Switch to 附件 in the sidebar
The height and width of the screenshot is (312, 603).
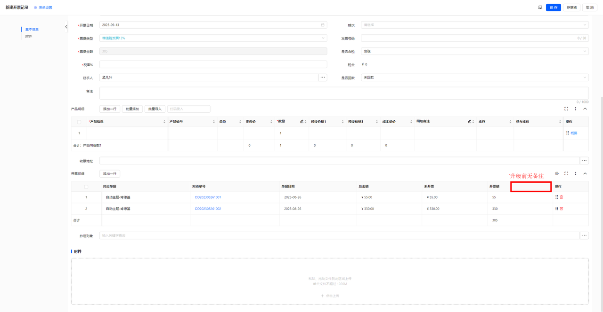pyautogui.click(x=29, y=36)
